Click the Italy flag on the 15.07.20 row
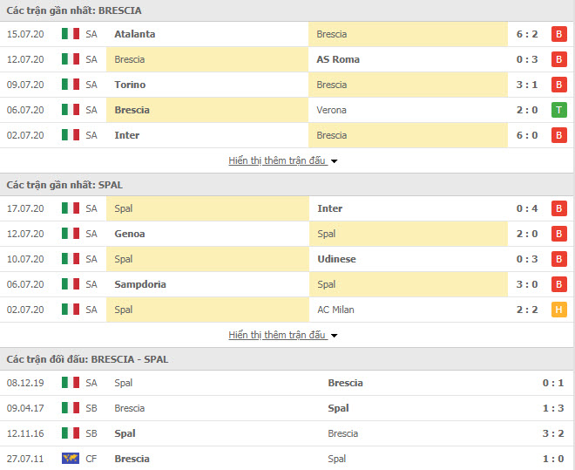This screenshot has height=470, width=575. click(x=71, y=34)
